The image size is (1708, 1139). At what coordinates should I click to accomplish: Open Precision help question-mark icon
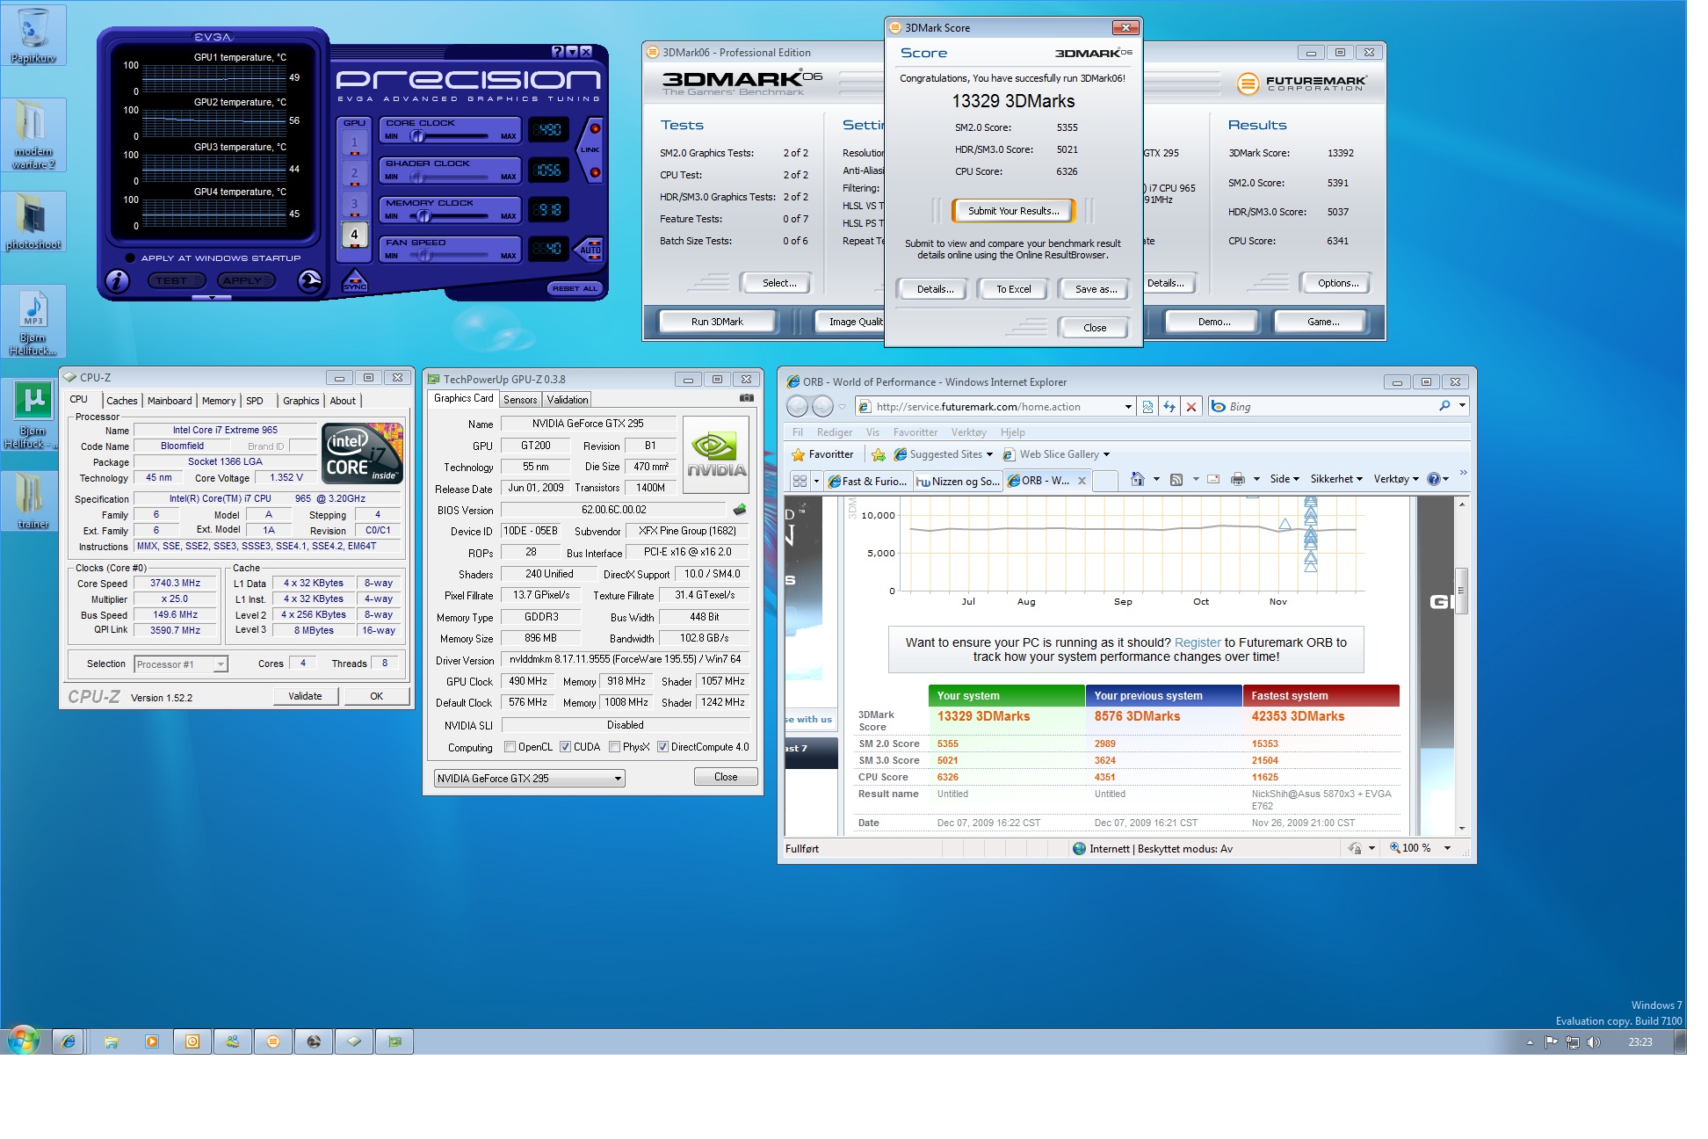(558, 52)
